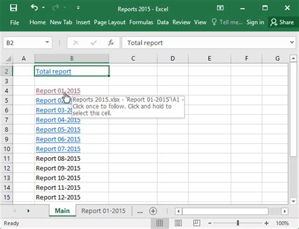
Task: Expand the formula bar
Action: click(292, 43)
